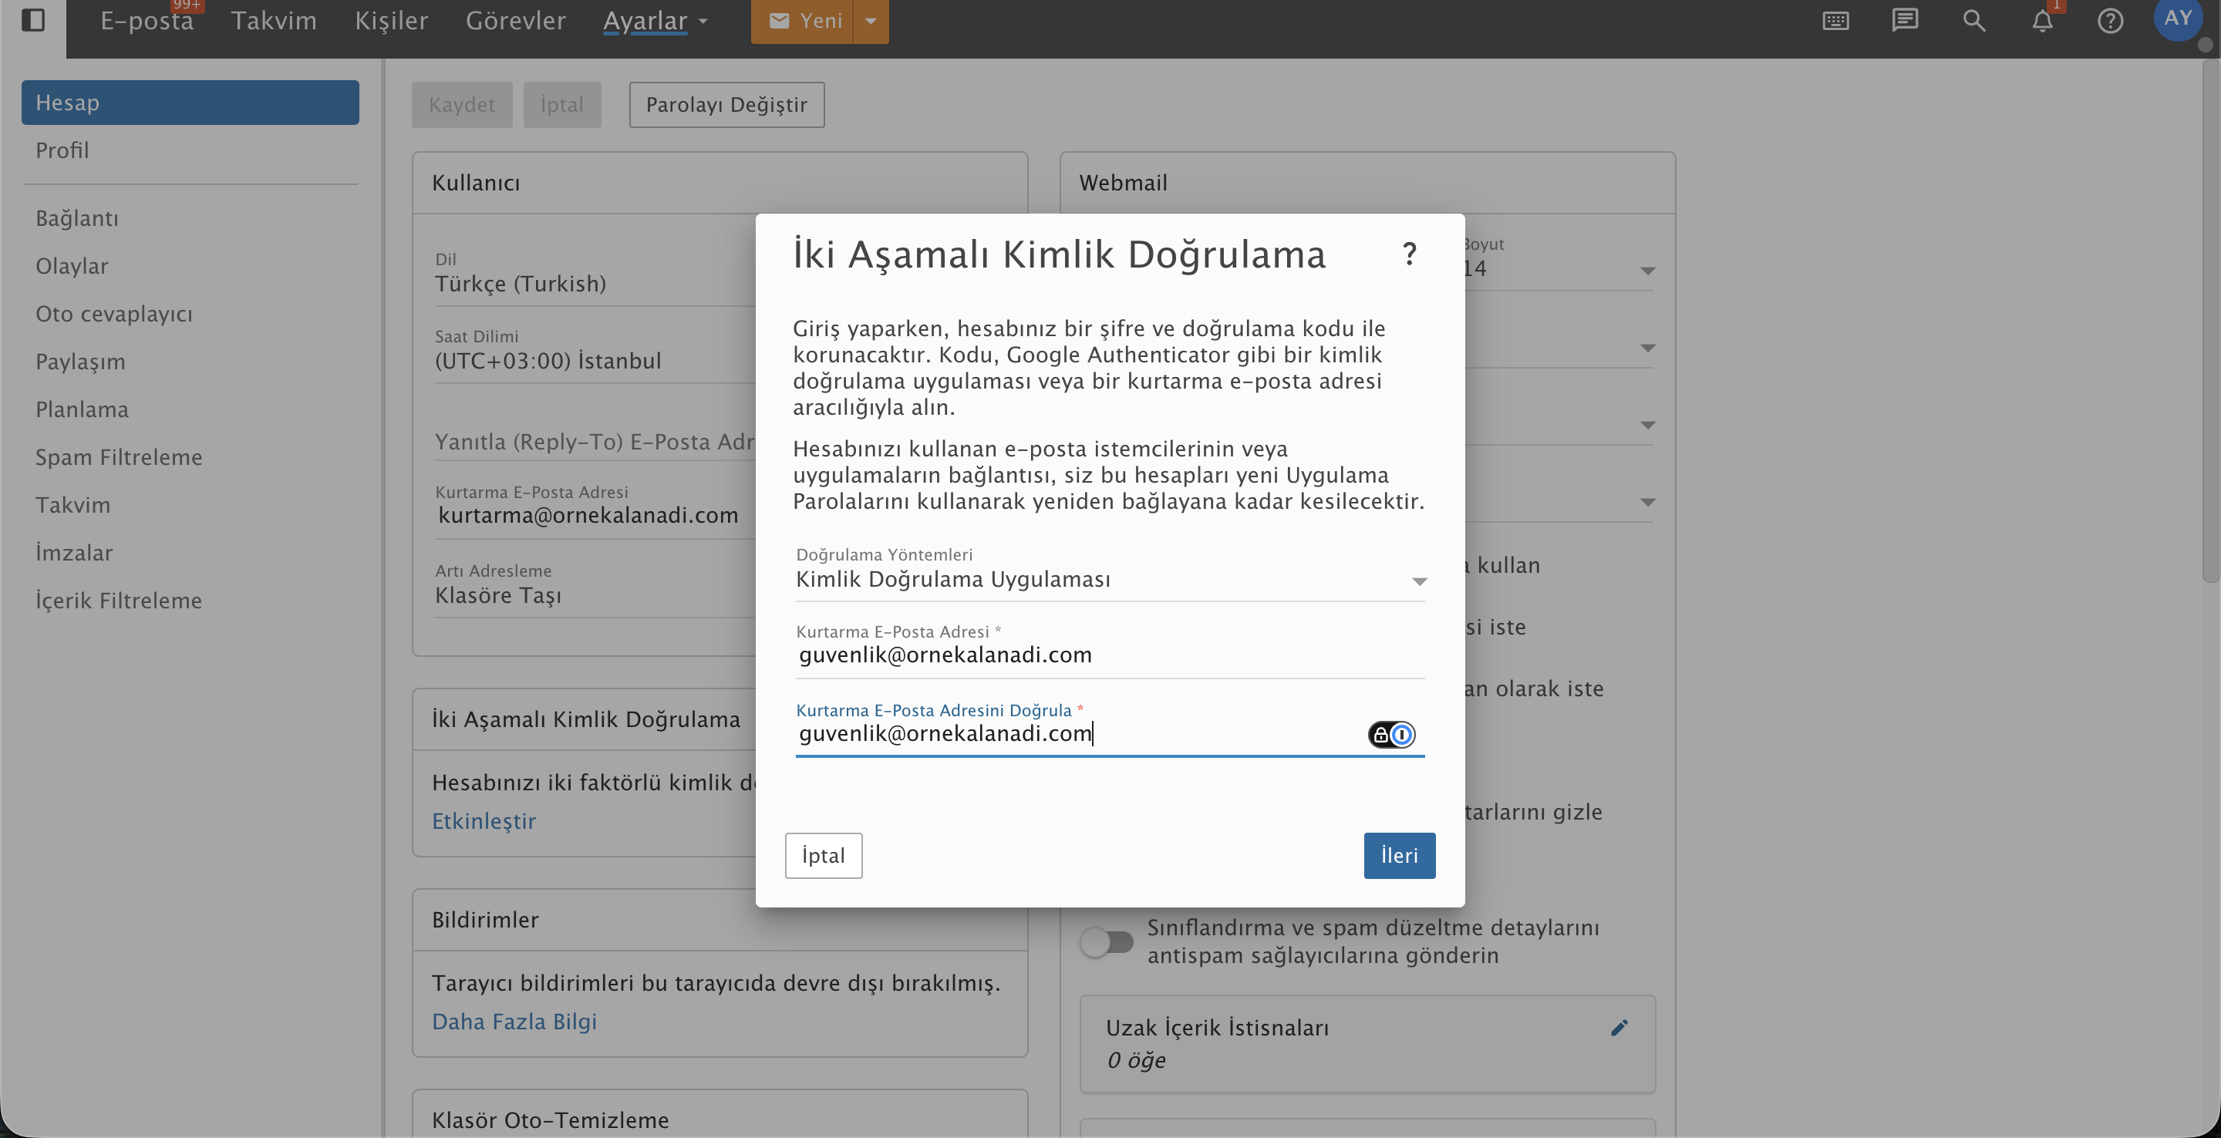The height and width of the screenshot is (1138, 2221).
Task: Click the search magnifier icon
Action: tap(1973, 21)
